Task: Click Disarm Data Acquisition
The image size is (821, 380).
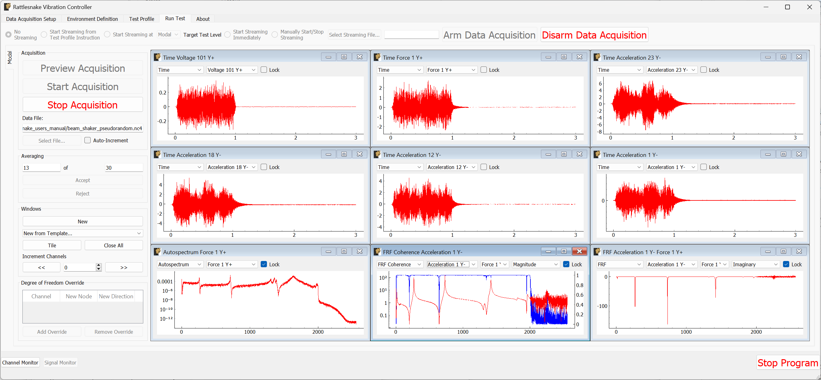Action: point(594,35)
